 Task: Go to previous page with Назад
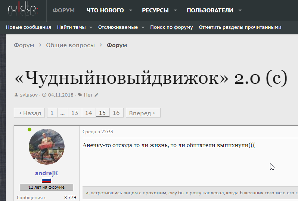tap(29, 113)
